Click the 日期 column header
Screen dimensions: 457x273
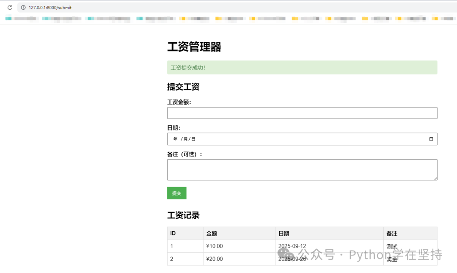coord(329,233)
